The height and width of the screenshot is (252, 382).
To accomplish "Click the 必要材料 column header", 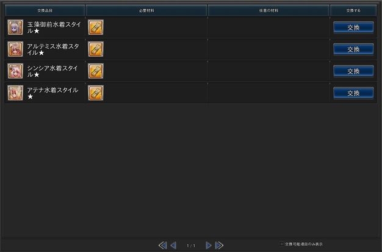I will click(146, 10).
